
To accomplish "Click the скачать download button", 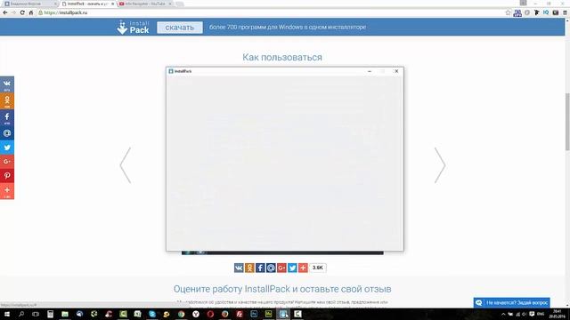I will [180, 28].
